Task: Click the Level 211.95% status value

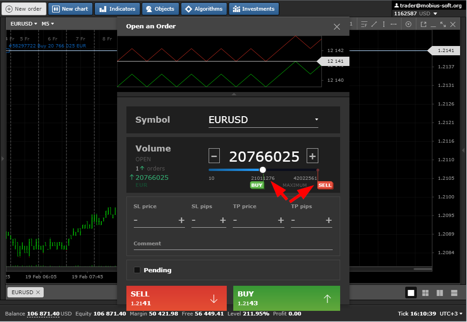Action: point(256,314)
